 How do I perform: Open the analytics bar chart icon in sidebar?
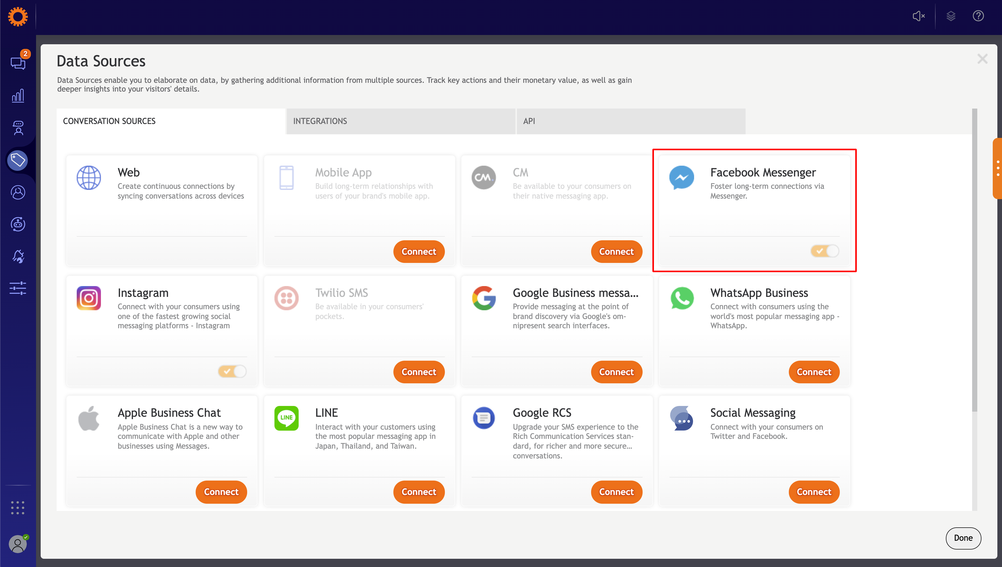coord(18,95)
